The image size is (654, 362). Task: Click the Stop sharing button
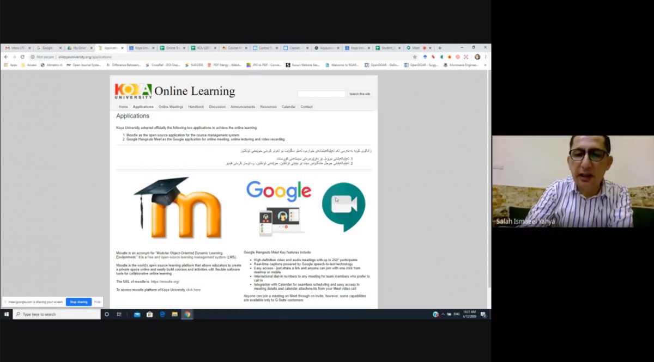point(78,302)
